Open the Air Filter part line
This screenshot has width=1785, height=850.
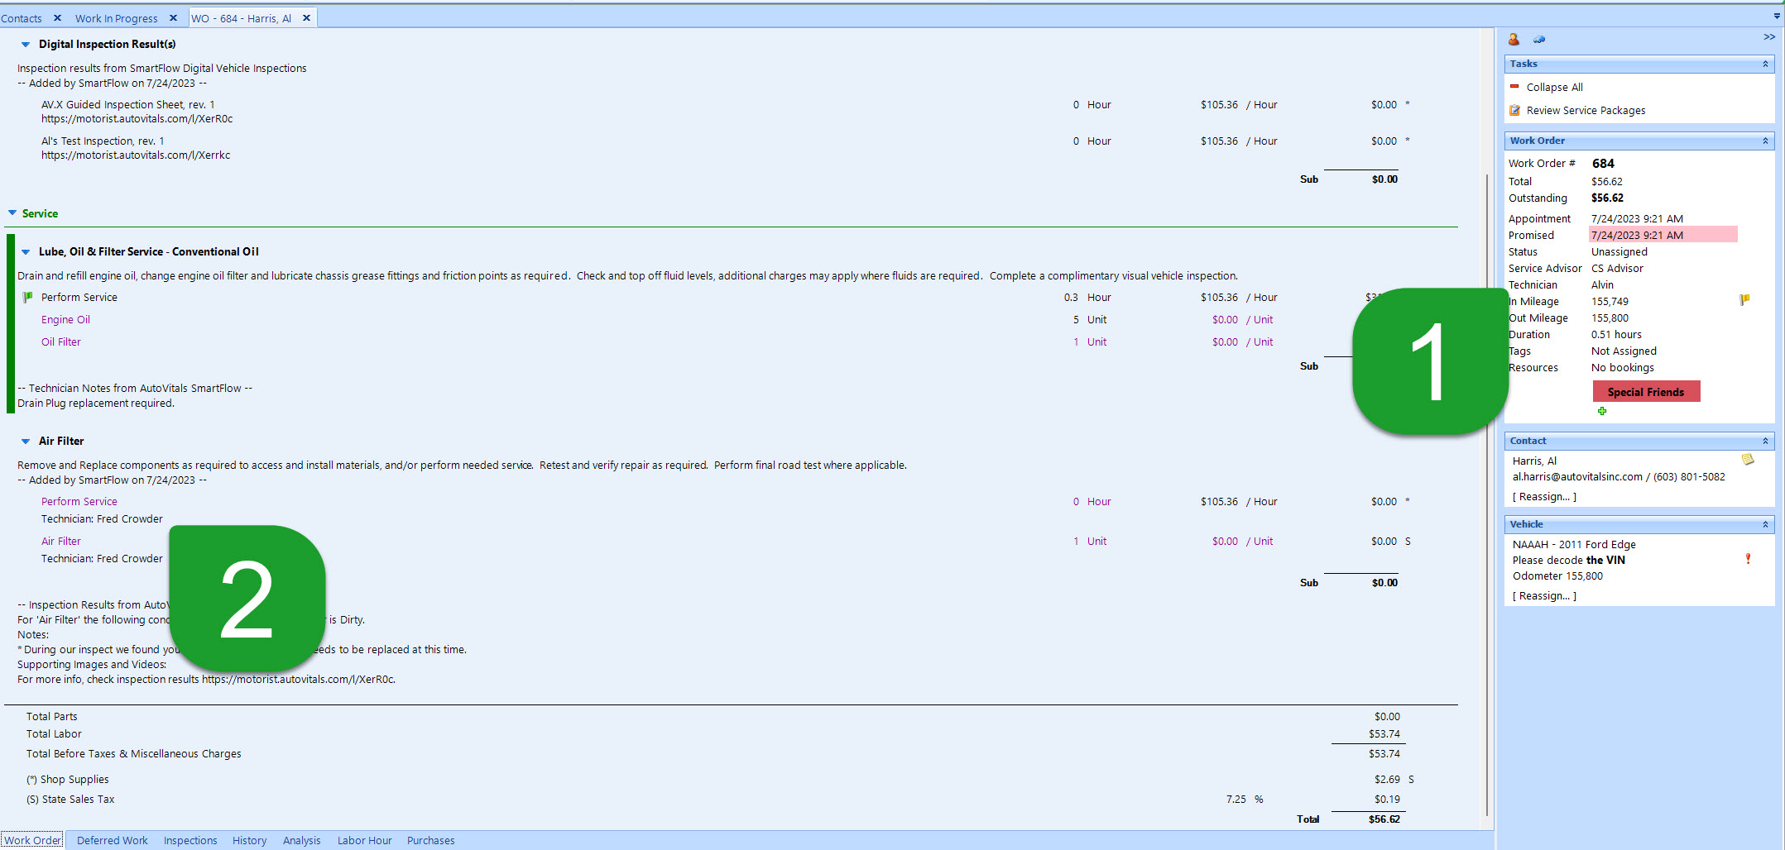61,542
